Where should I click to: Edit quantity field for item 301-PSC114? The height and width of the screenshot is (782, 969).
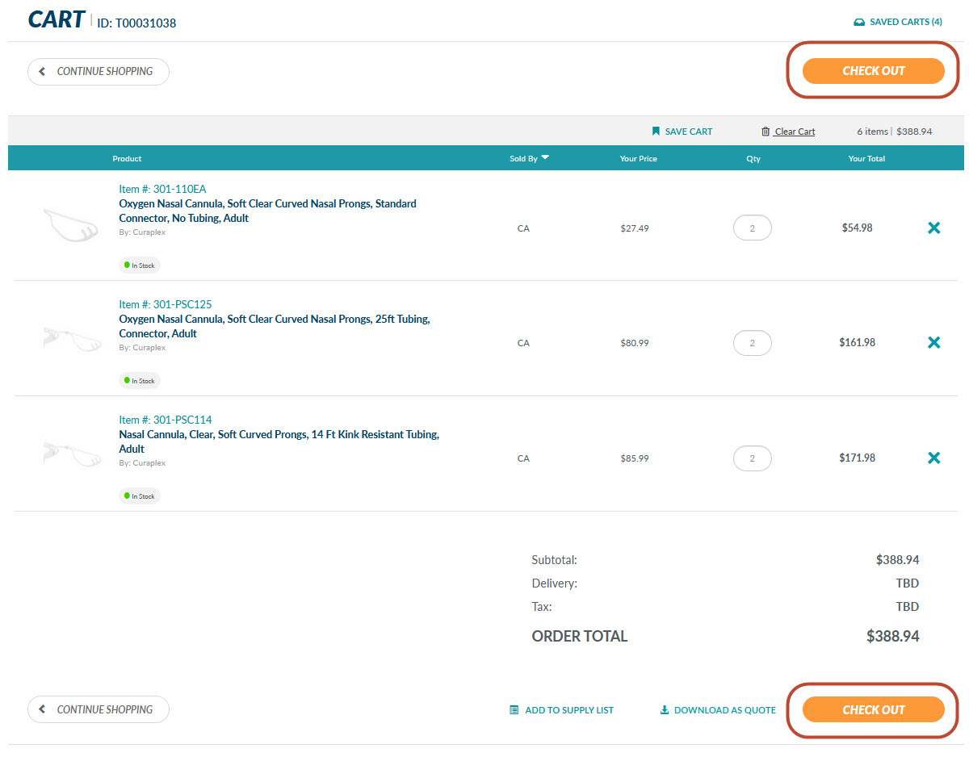[x=752, y=458]
